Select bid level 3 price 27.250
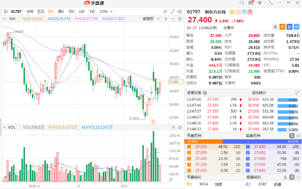This screenshot has width=302, height=189. [x=201, y=158]
